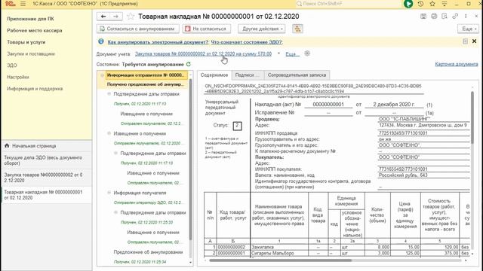Image resolution: width=483 pixels, height=271 pixels.
Task: Click Согласиться с аннулированием button
Action: coord(137,29)
